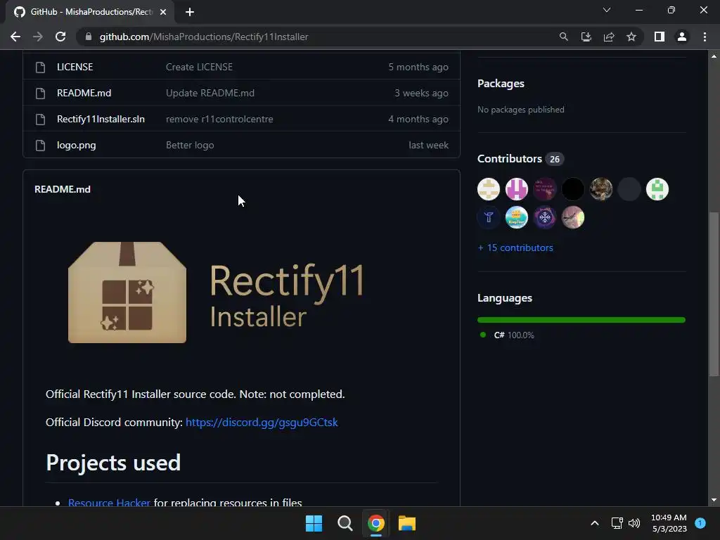
Task: Open the logo.png file
Action: click(76, 145)
